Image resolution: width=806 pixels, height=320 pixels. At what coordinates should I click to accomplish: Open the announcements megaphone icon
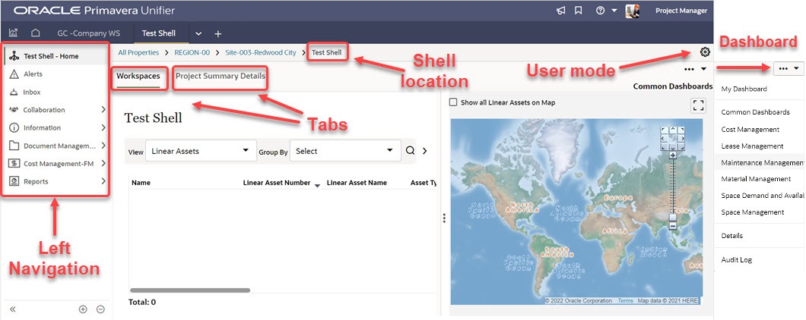pos(561,11)
